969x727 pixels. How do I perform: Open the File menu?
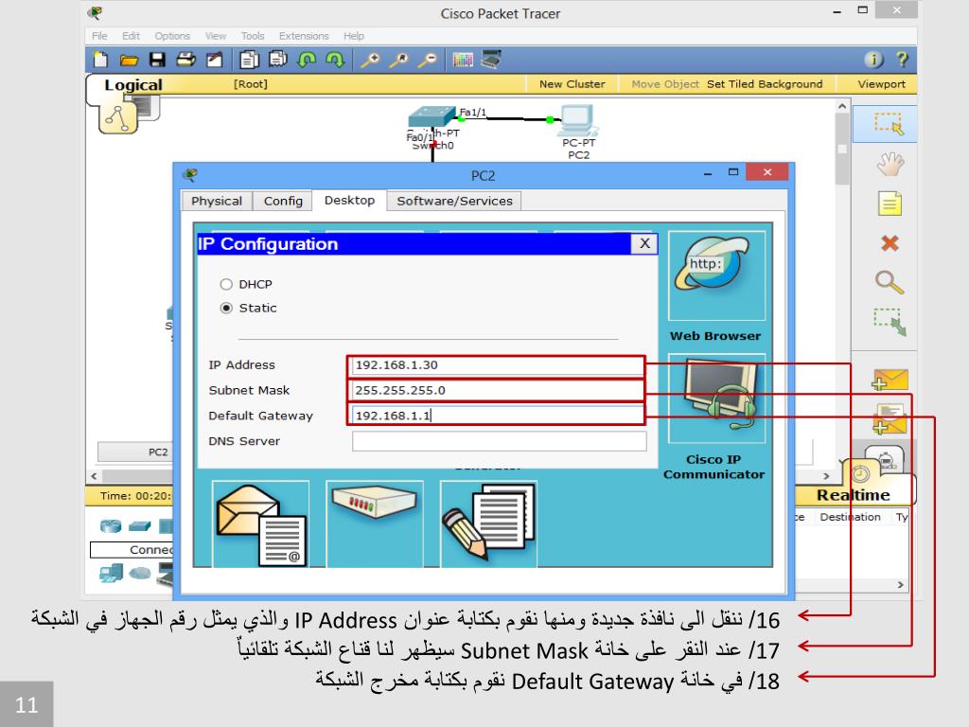(99, 36)
